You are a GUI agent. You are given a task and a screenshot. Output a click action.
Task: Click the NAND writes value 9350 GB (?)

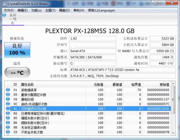click(x=163, y=51)
